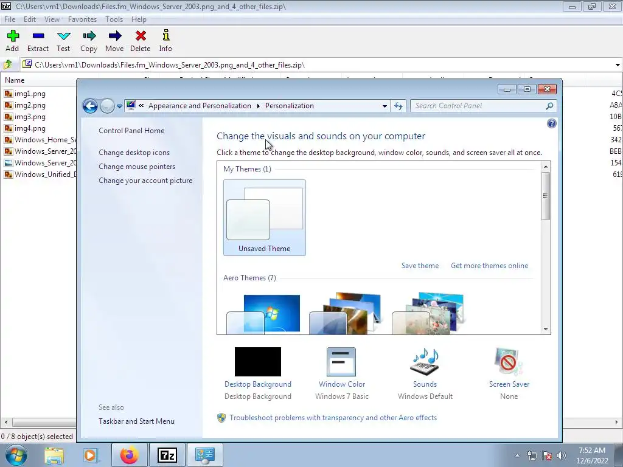The height and width of the screenshot is (467, 623).
Task: Refresh the Control Panel address bar
Action: pos(399,106)
